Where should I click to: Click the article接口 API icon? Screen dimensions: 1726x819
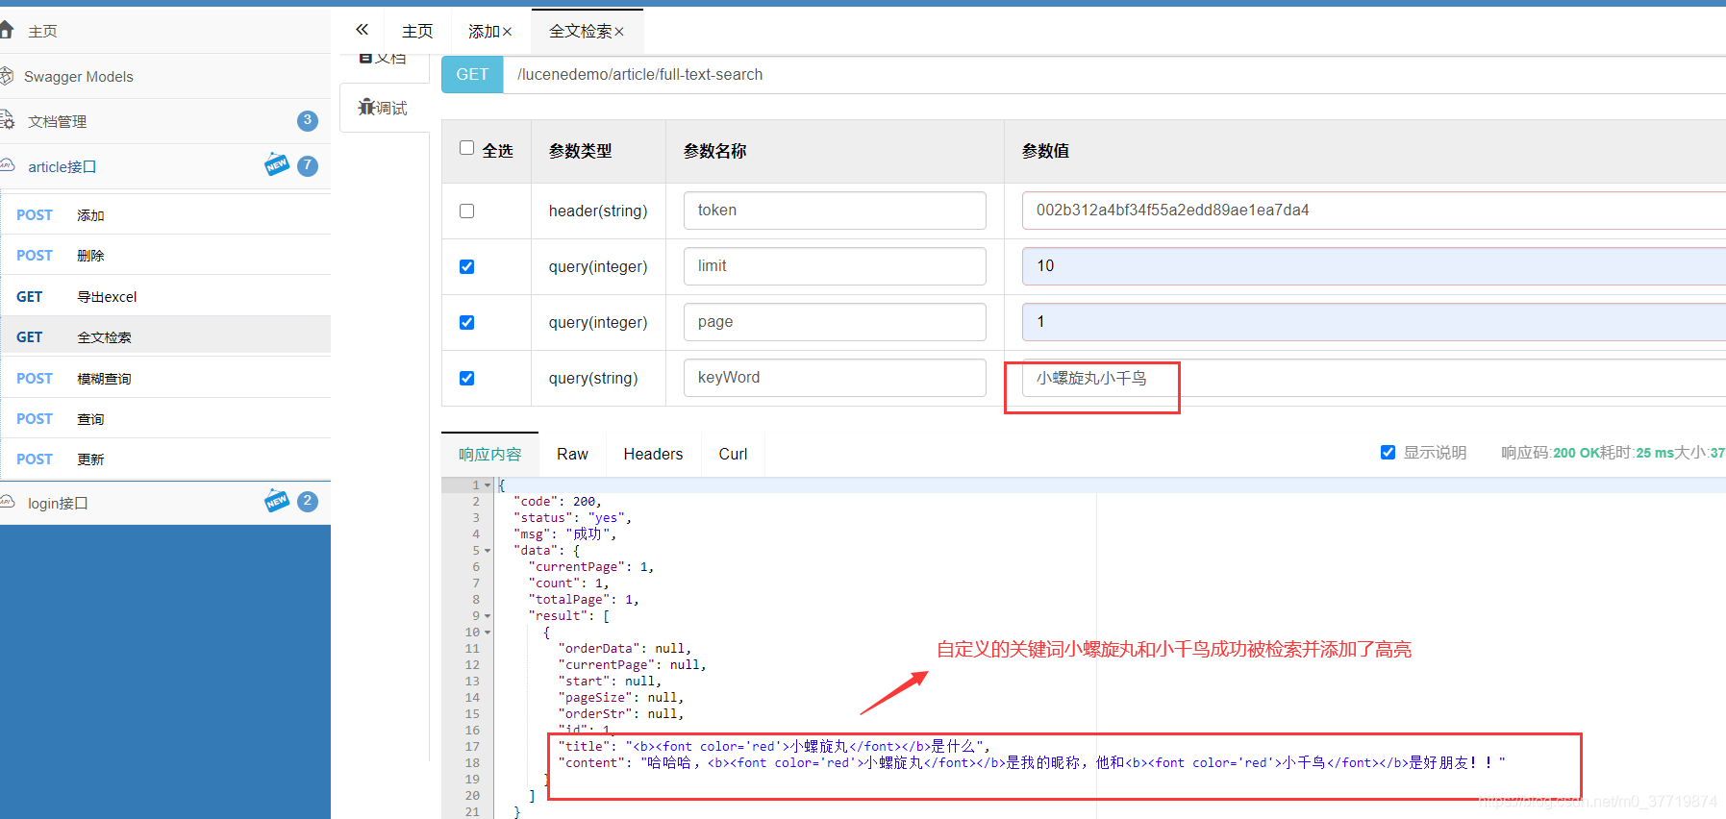click(x=6, y=165)
